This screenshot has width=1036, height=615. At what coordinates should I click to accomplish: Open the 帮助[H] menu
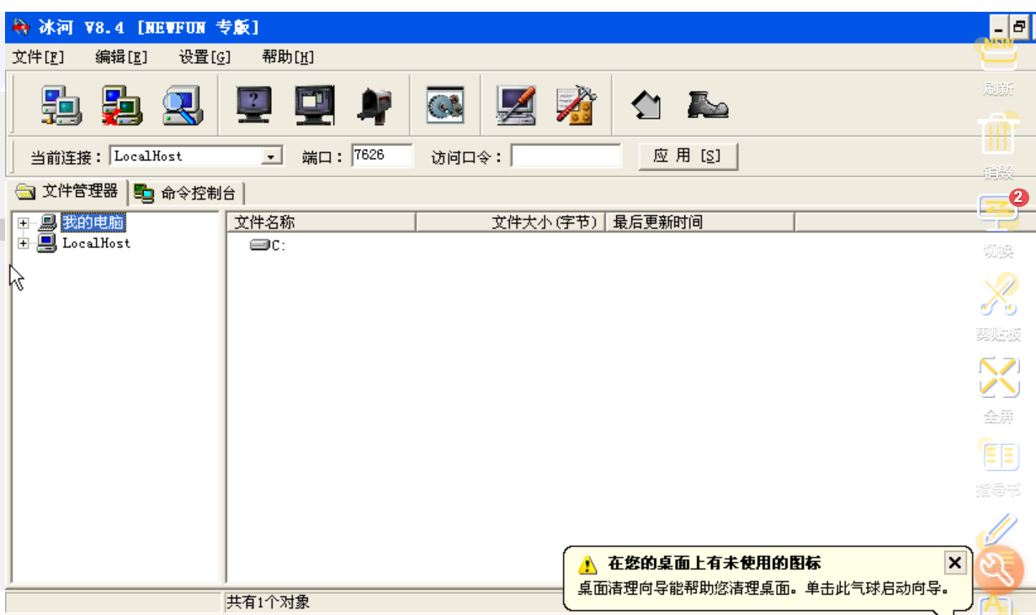pos(288,57)
